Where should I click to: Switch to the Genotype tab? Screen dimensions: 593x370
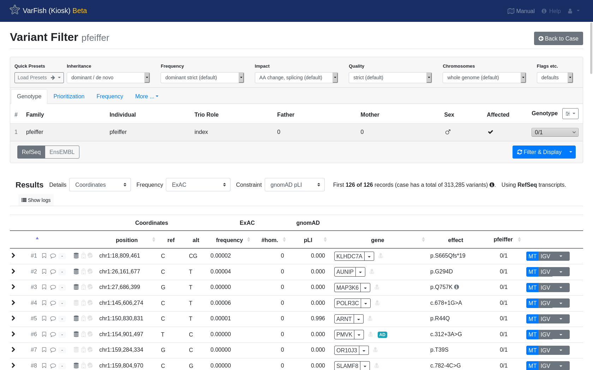(29, 97)
